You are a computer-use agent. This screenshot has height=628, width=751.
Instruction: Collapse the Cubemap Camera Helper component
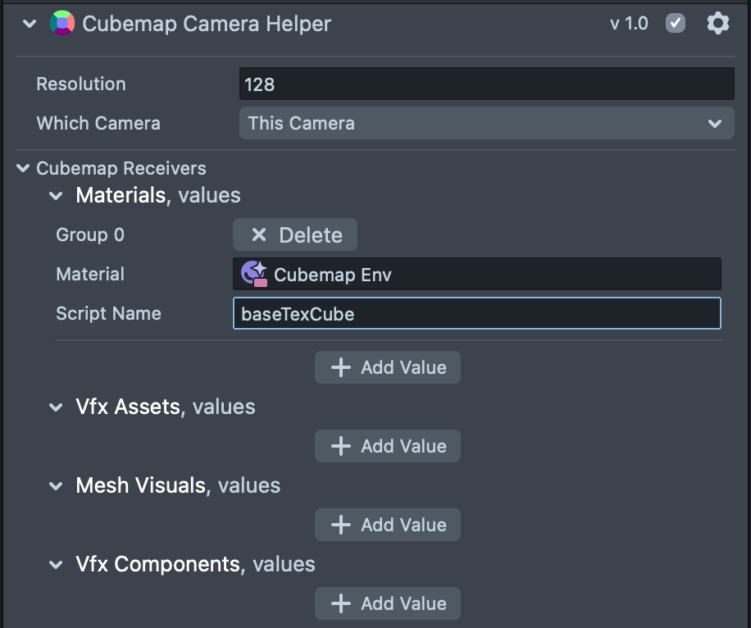tap(30, 24)
